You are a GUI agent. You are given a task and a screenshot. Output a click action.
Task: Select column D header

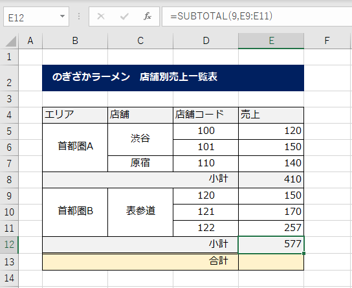[x=206, y=41]
